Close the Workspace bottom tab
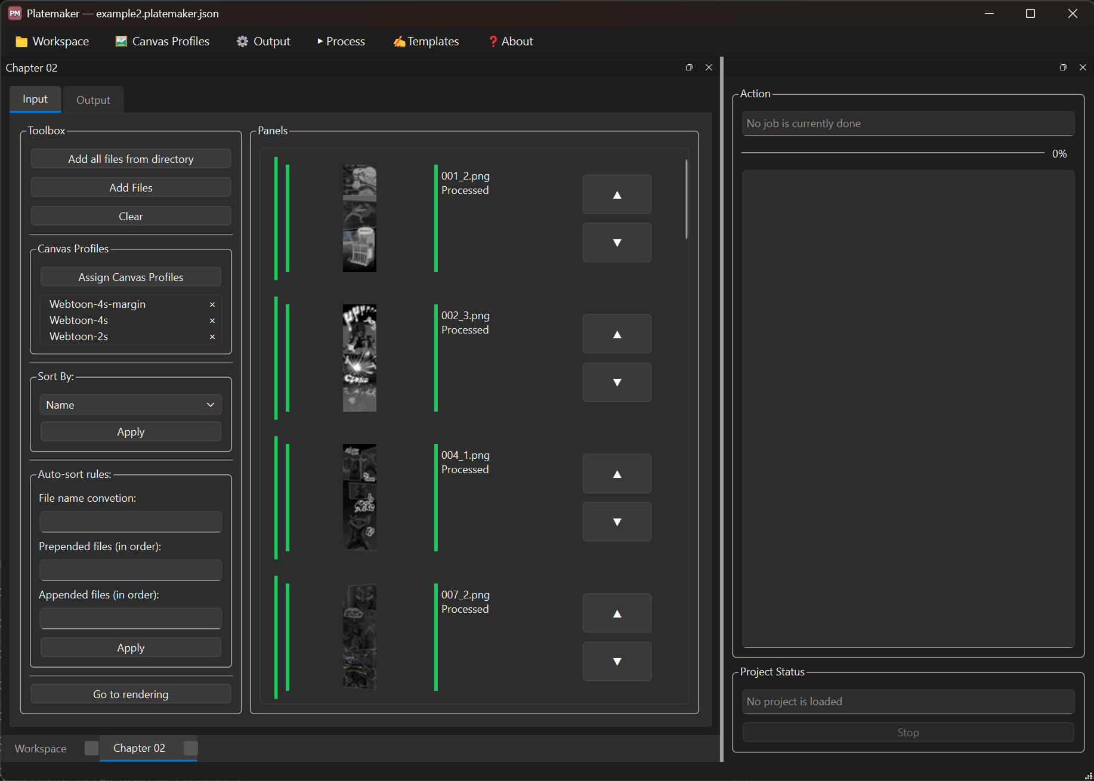This screenshot has height=781, width=1094. pyautogui.click(x=91, y=748)
